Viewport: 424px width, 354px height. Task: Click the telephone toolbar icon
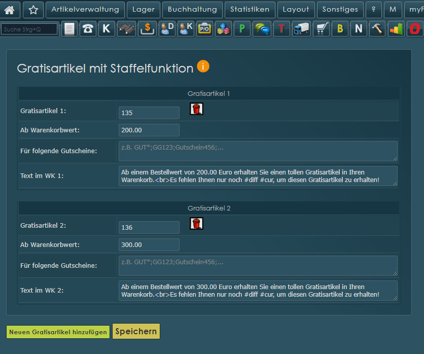[x=88, y=29]
